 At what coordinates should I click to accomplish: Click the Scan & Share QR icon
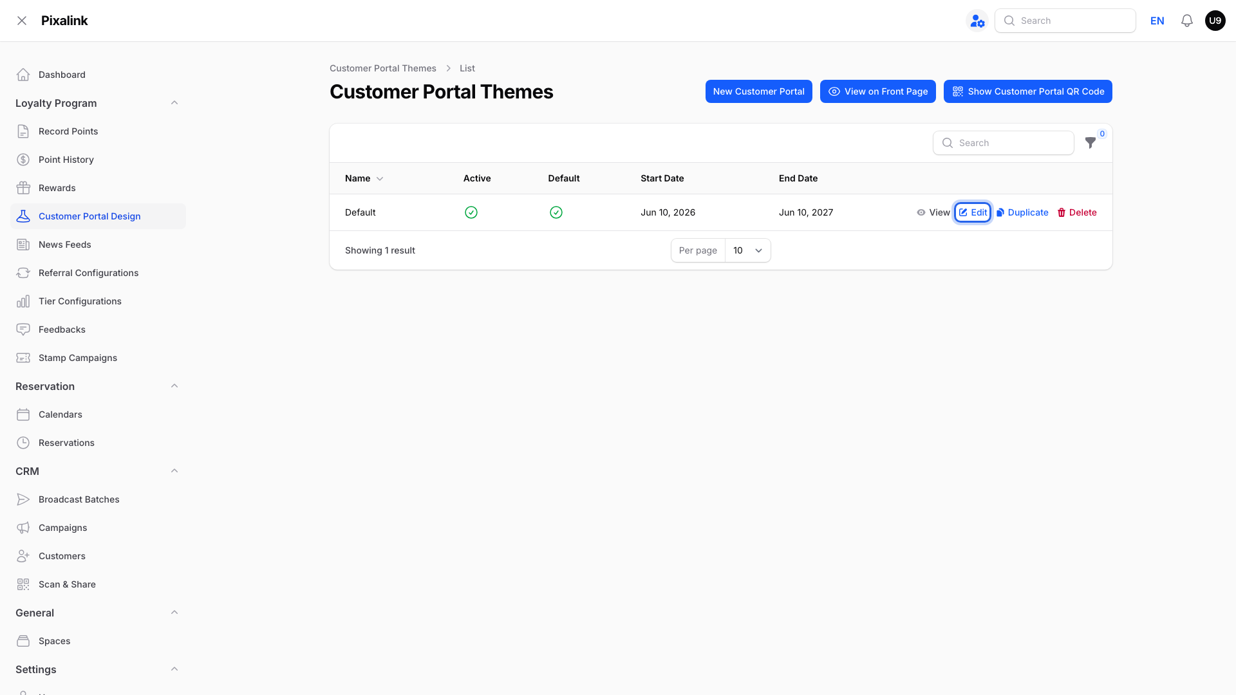click(23, 584)
